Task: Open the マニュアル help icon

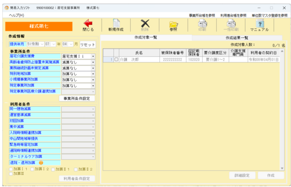Action: pos(259,24)
